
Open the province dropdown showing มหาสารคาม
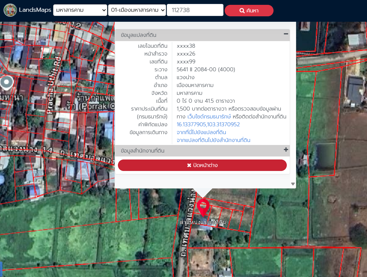point(80,10)
